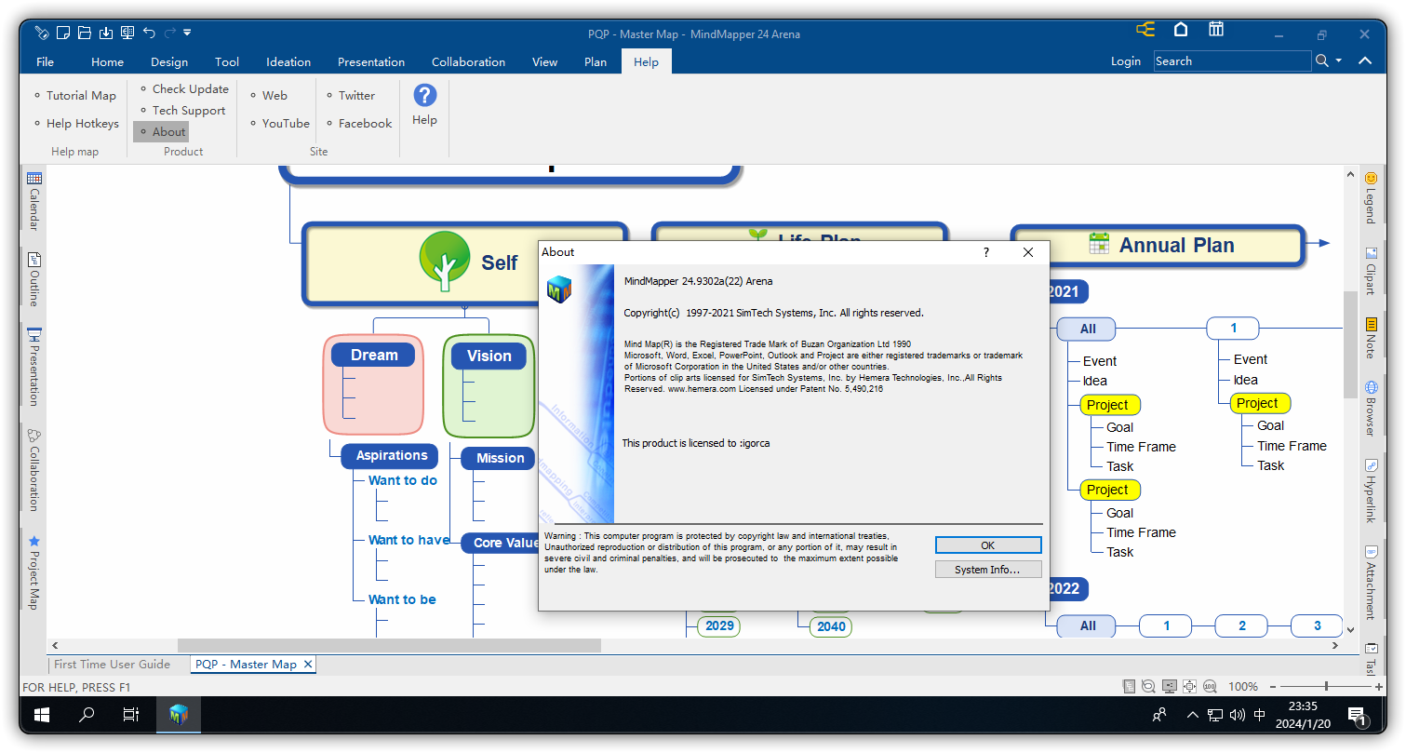Click the zoom to 100% status bar icon
The image size is (1406, 753).
1209,687
